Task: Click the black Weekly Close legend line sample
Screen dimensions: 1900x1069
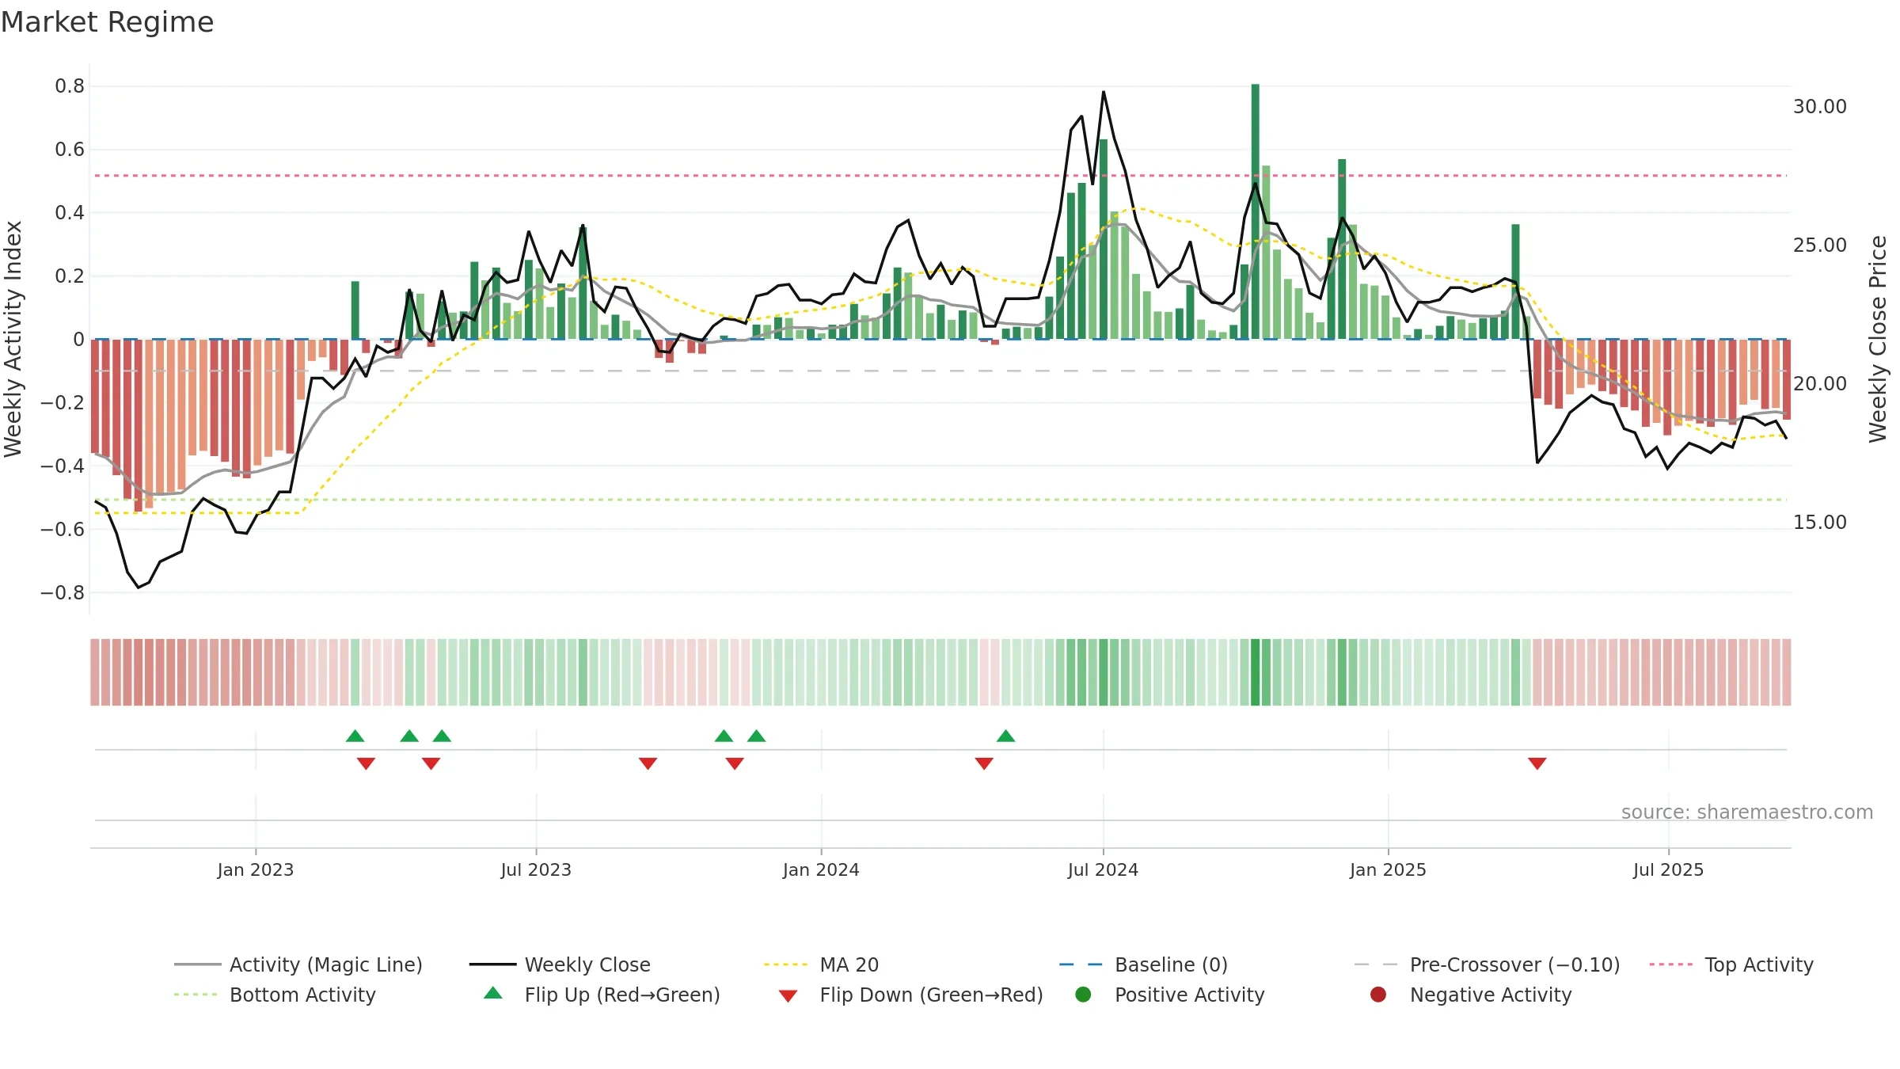Action: (492, 964)
